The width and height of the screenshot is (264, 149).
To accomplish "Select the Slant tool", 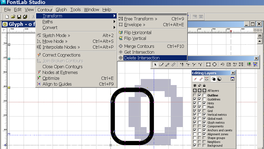I will click(x=235, y=64).
